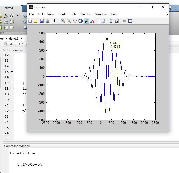179x173 pixels.
Task: Click deney3 in the folder path
Action: 14,39
